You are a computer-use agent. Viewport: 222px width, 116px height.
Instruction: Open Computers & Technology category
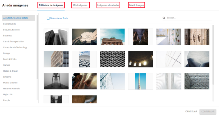[15, 48]
